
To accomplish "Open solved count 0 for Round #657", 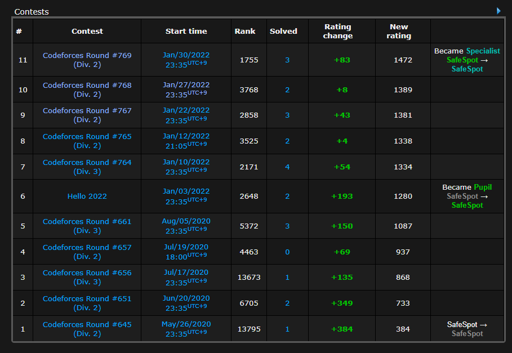I will (x=287, y=252).
